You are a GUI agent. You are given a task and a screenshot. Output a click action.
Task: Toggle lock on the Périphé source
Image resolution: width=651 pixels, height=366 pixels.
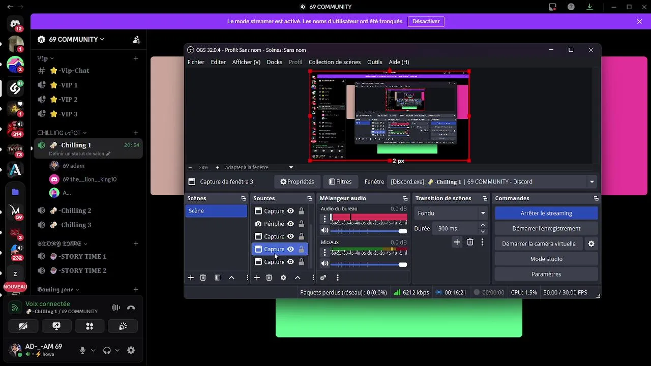301,224
